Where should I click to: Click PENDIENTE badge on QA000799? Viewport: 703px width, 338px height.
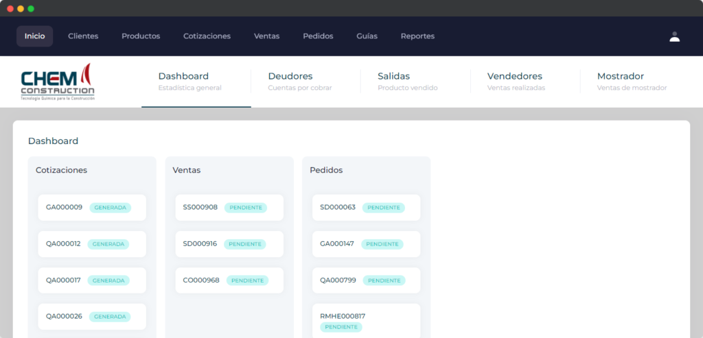tap(384, 280)
